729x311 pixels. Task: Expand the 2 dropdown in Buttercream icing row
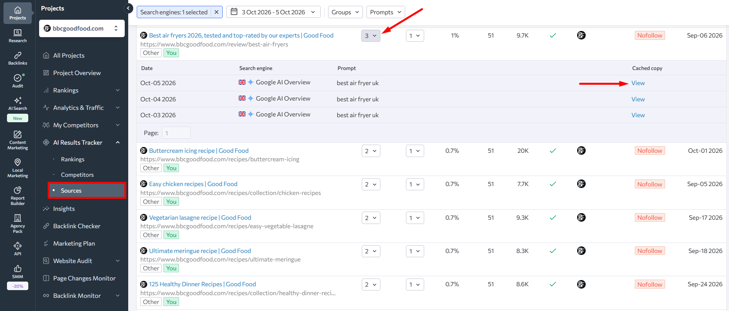(x=371, y=151)
